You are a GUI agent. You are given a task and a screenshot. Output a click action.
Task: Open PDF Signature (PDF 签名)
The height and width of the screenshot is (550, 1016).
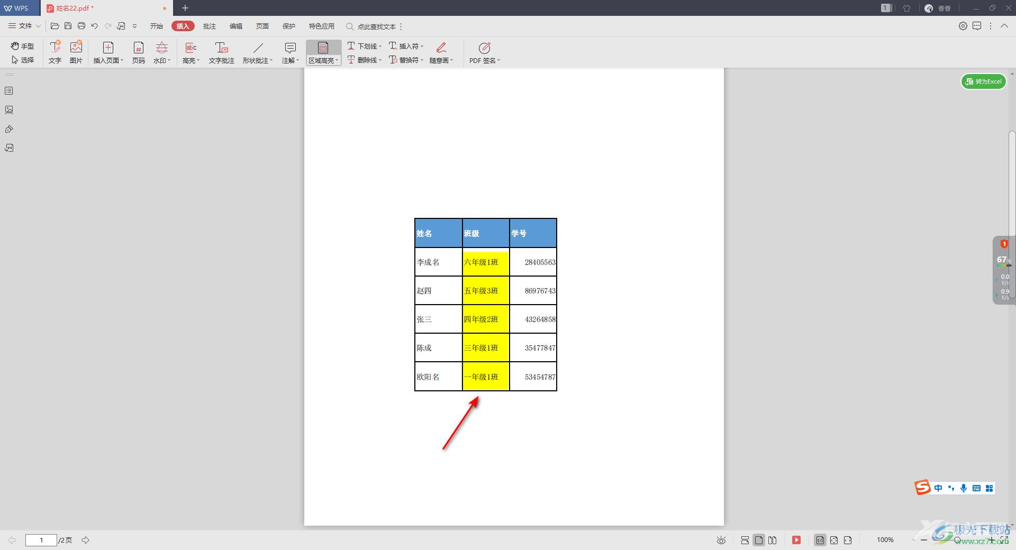tap(484, 52)
